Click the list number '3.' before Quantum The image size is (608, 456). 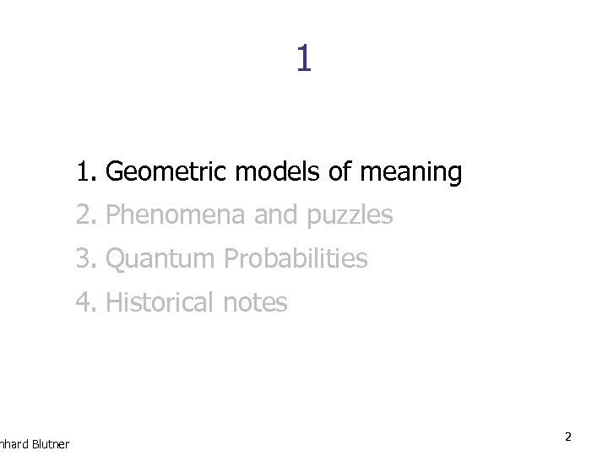[x=86, y=258]
